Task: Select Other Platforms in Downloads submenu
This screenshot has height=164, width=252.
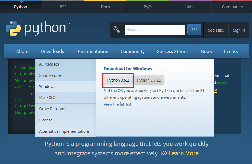Action: 66,109
